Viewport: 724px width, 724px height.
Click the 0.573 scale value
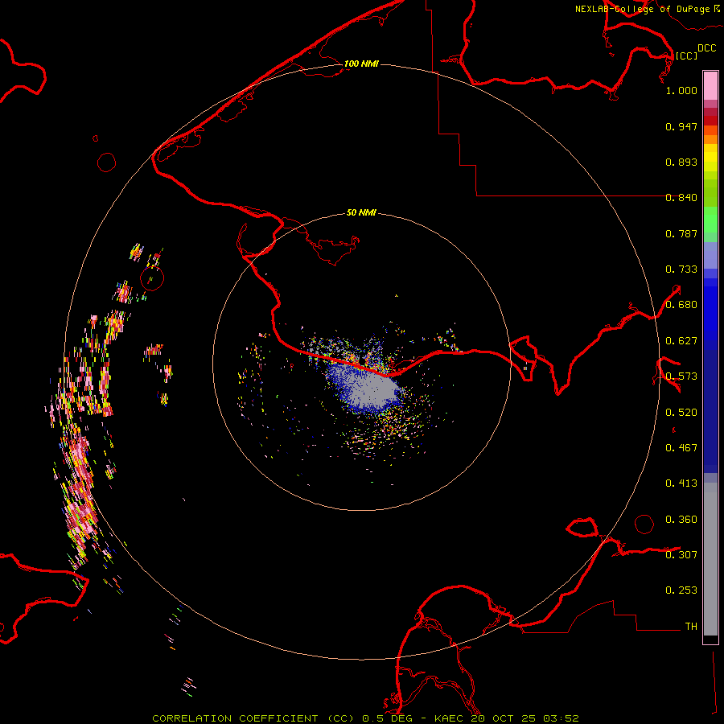click(681, 376)
